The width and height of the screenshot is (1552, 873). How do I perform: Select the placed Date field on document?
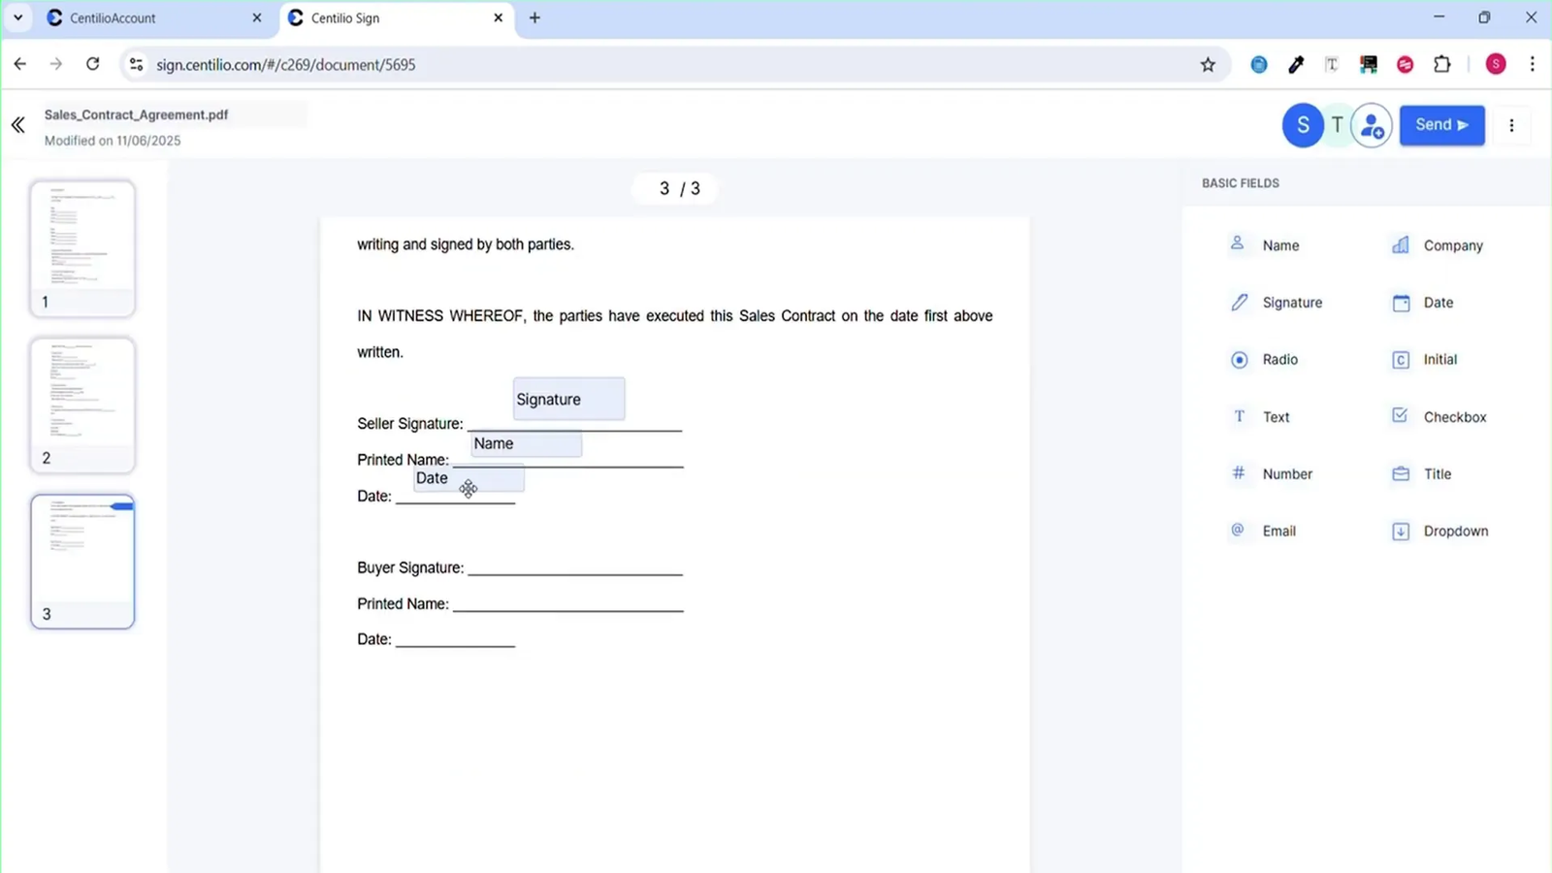(x=469, y=478)
